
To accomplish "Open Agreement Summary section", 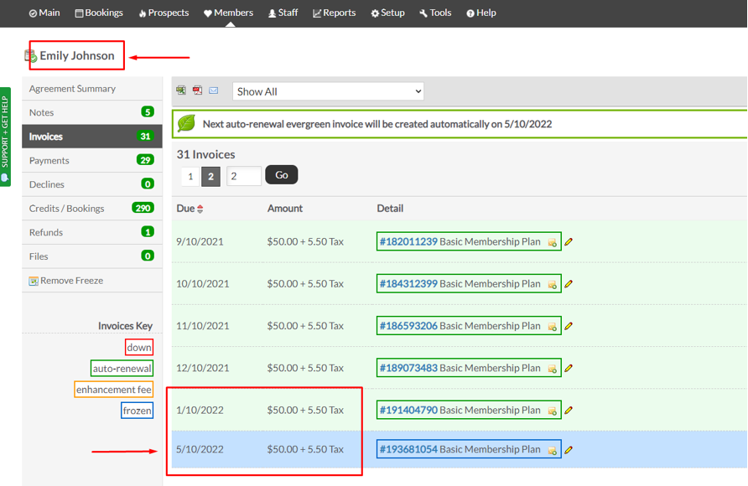I will pos(92,89).
